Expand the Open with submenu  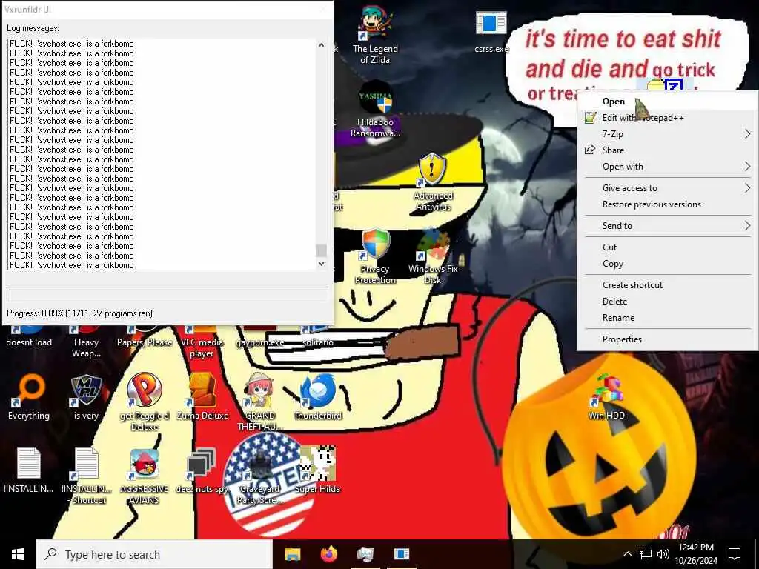pyautogui.click(x=668, y=167)
